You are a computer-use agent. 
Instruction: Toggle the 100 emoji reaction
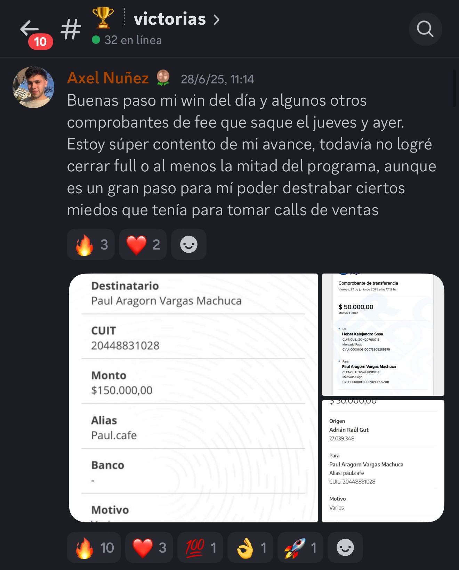pos(200,547)
